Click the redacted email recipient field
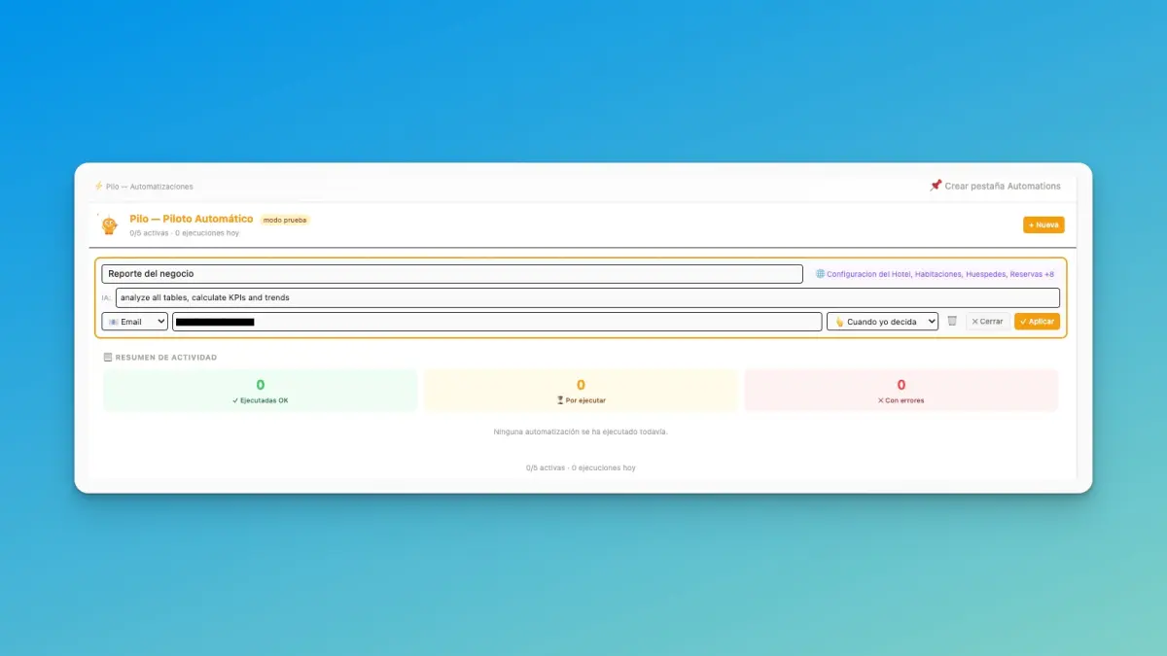 [x=497, y=322]
